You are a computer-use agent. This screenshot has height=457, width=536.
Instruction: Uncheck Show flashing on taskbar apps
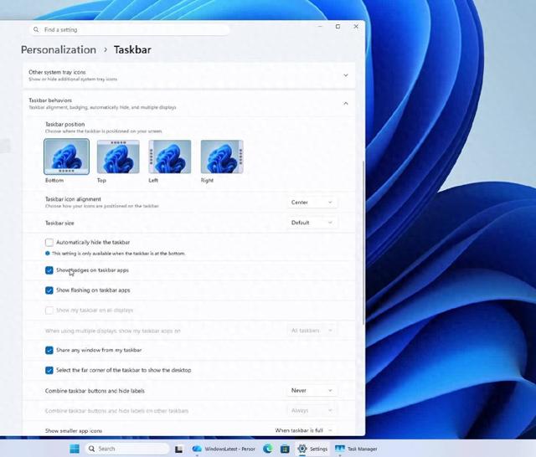pos(49,290)
